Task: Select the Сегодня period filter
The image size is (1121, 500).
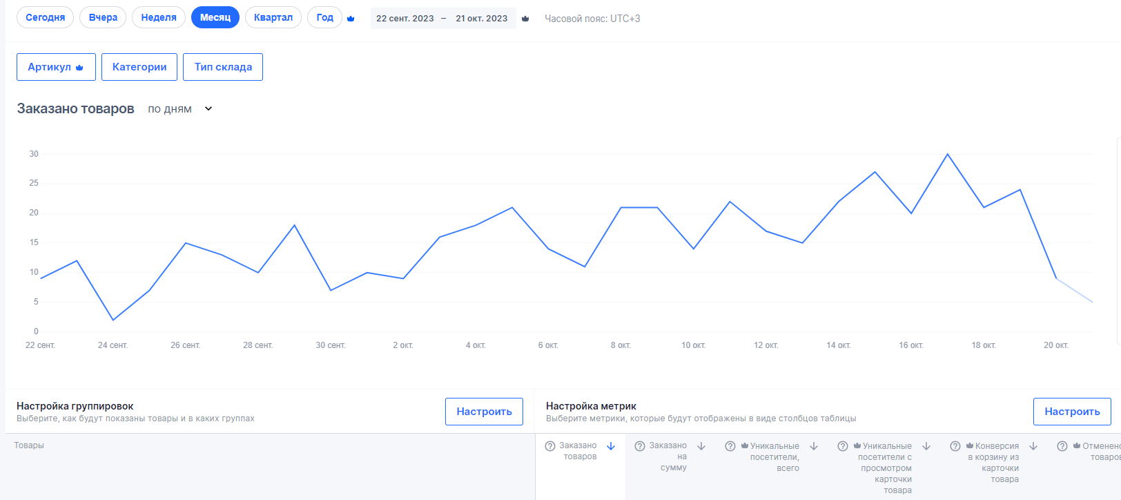Action: pos(46,17)
